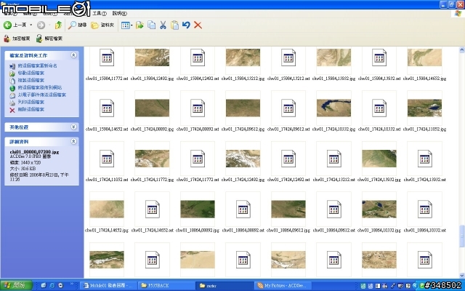Open the 搜尋 search pane
The height and width of the screenshot is (291, 465).
77,25
